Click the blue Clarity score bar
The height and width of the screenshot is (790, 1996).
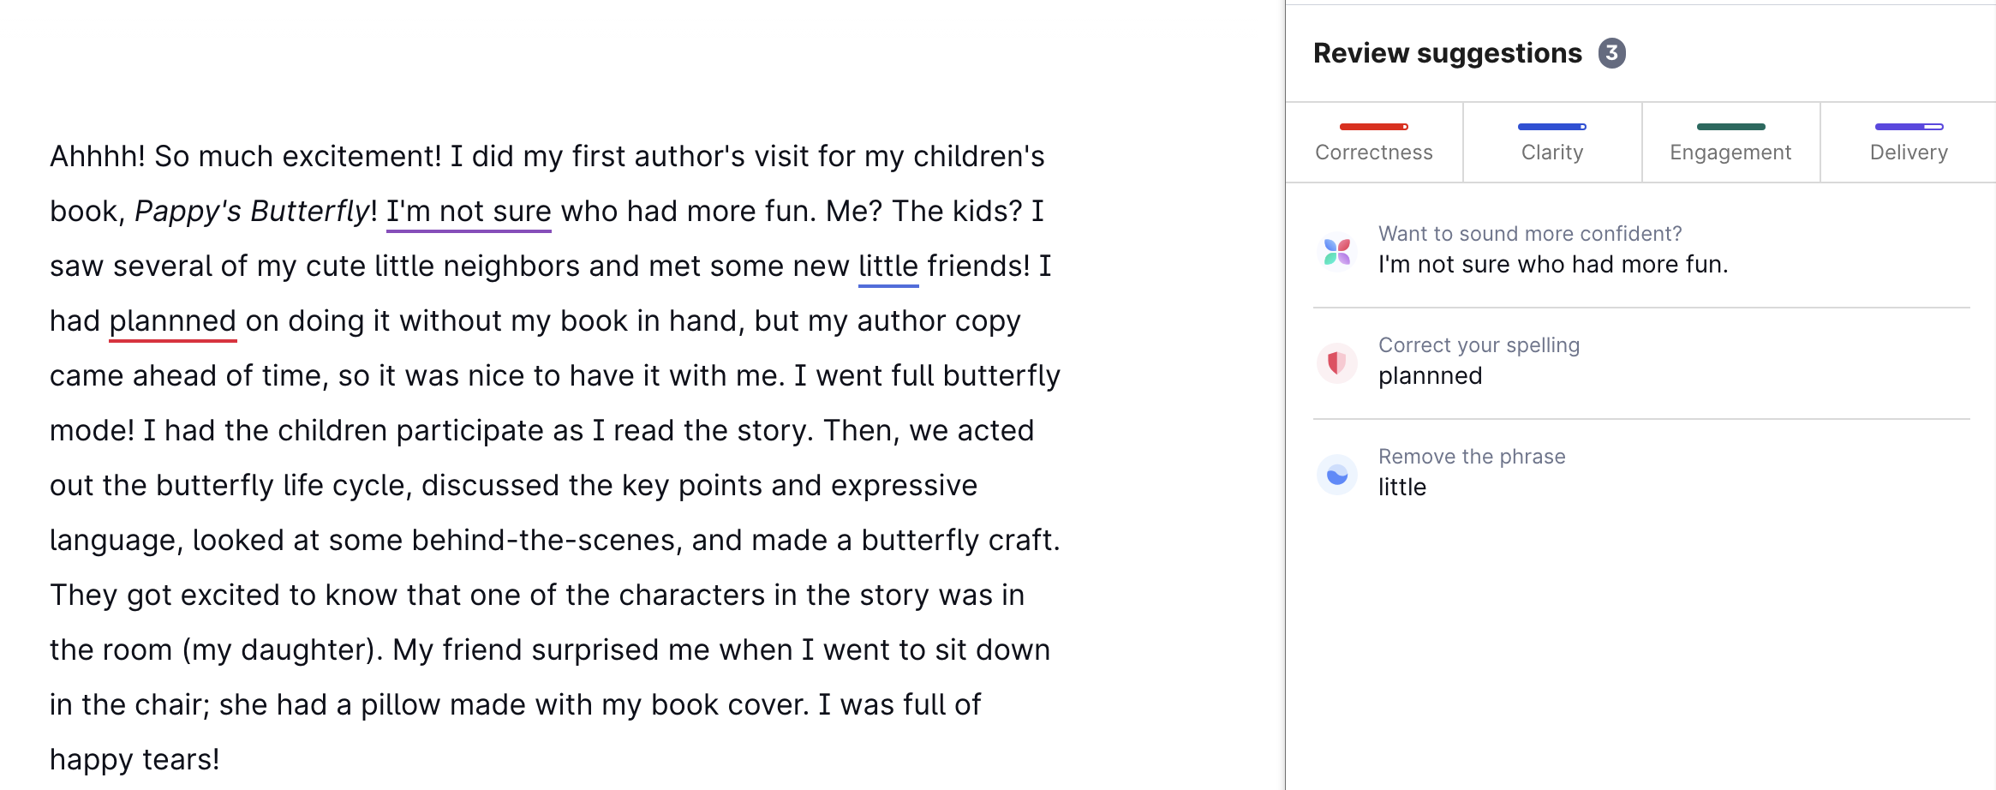(1551, 127)
